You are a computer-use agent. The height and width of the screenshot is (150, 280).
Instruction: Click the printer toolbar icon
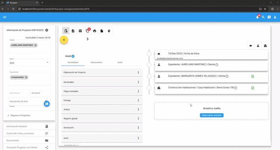click(x=95, y=31)
